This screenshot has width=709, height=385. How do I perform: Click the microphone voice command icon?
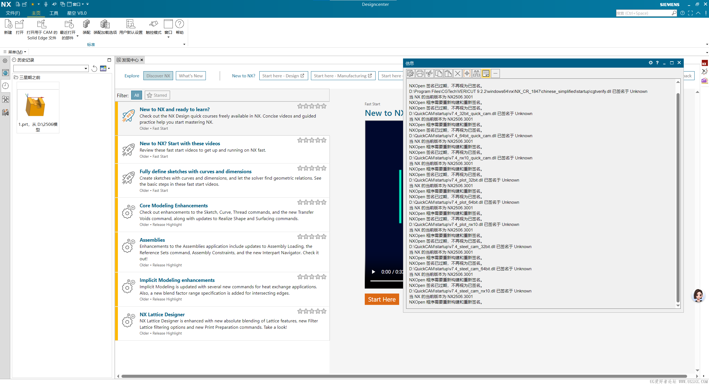coord(46,4)
